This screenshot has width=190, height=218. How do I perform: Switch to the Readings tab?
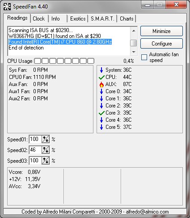[x=17, y=18]
